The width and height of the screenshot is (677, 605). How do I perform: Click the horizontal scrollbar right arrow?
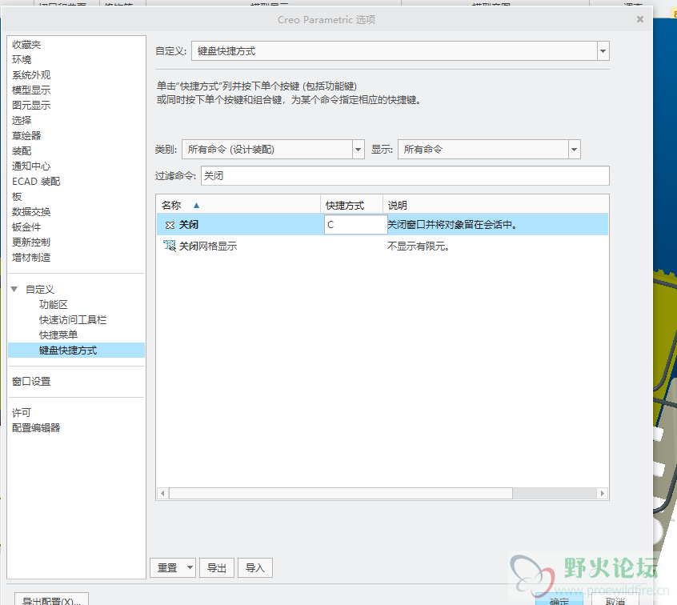(603, 493)
